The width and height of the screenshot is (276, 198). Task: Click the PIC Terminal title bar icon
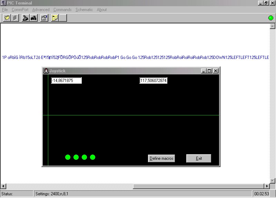(3, 3)
